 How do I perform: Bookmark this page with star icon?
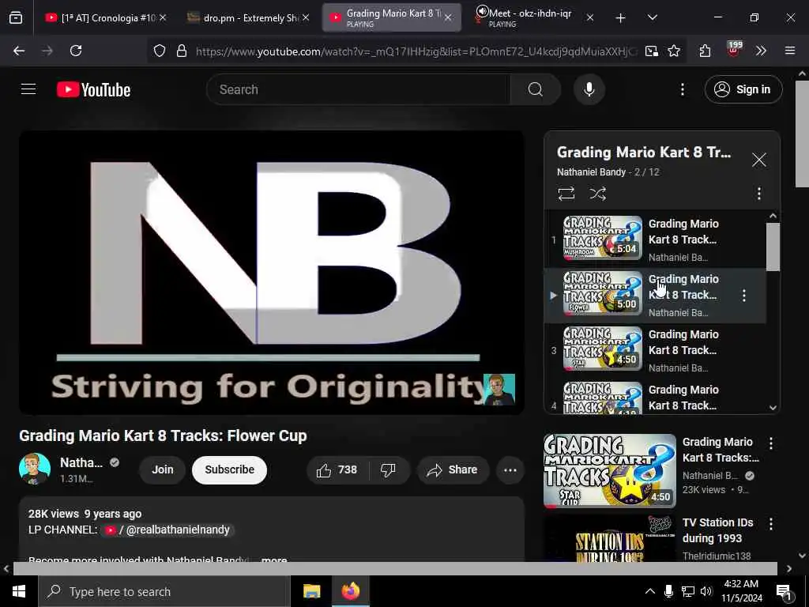point(674,51)
